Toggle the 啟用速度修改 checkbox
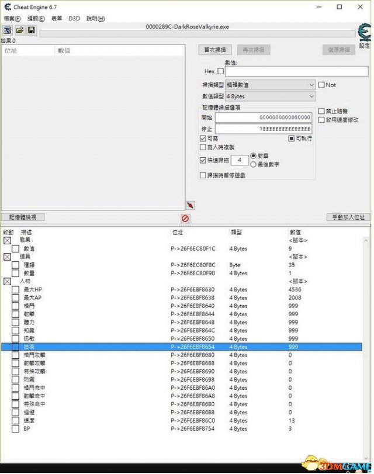The height and width of the screenshot is (474, 374). pyautogui.click(x=321, y=120)
